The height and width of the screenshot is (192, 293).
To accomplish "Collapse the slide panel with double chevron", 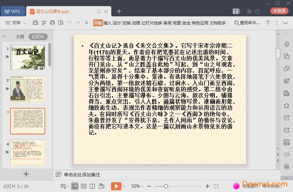I will [4, 36].
